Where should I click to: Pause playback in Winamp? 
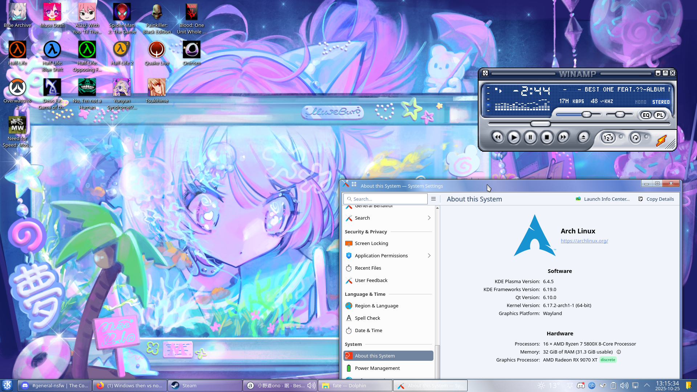coord(530,137)
